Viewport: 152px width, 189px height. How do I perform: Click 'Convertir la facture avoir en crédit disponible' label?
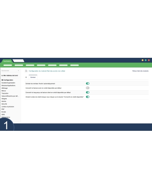(x=43, y=88)
